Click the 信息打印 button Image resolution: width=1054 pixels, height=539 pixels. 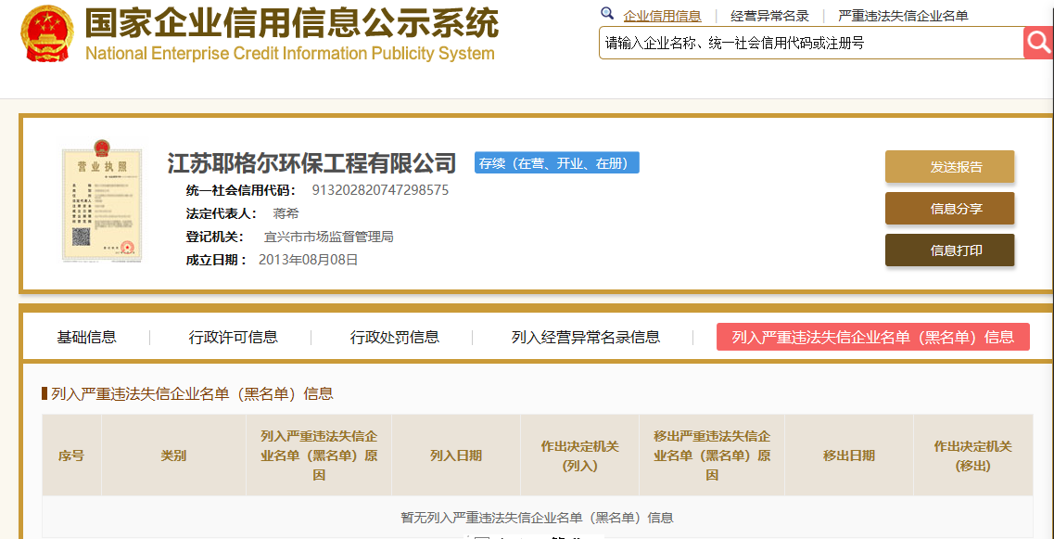click(x=949, y=250)
